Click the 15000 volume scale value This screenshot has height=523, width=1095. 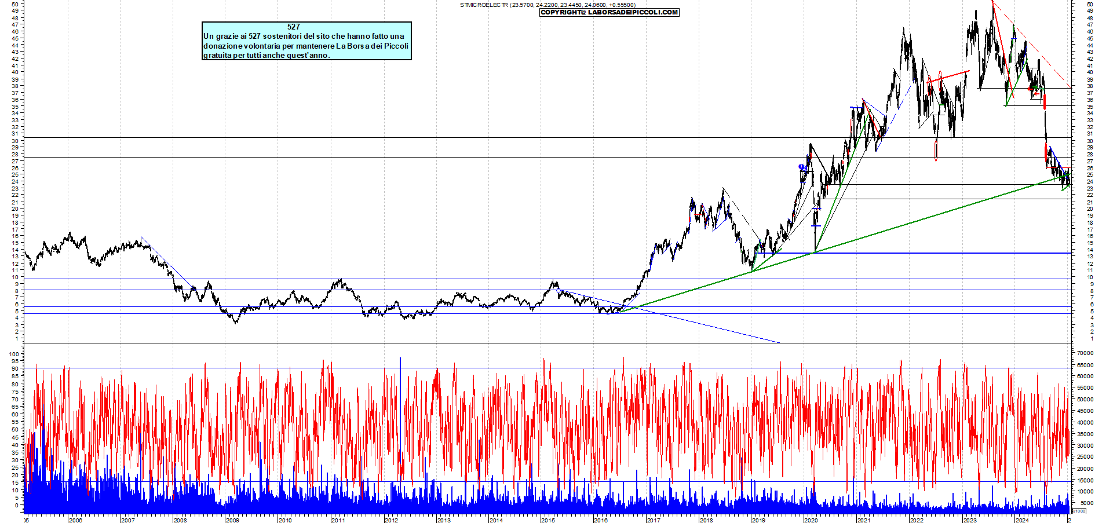(x=1085, y=480)
